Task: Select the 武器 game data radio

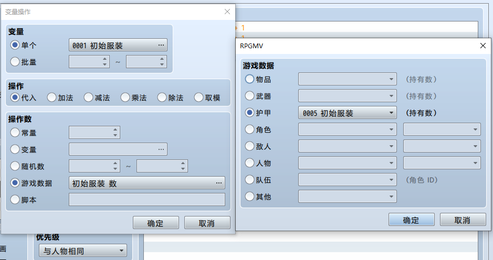Action: 249,96
